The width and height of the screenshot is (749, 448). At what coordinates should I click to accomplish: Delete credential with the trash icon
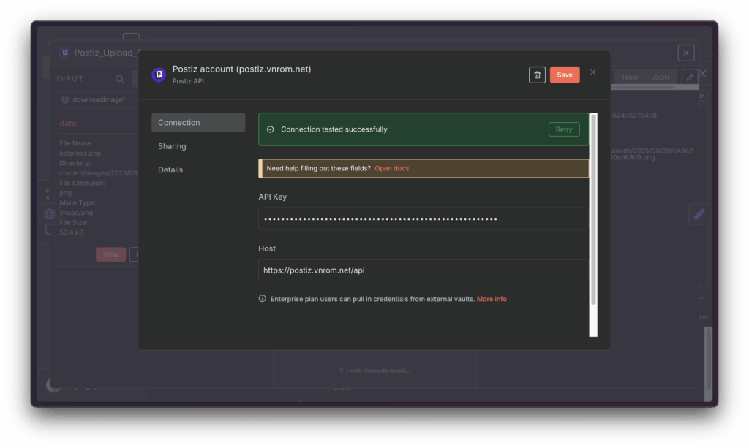point(537,75)
